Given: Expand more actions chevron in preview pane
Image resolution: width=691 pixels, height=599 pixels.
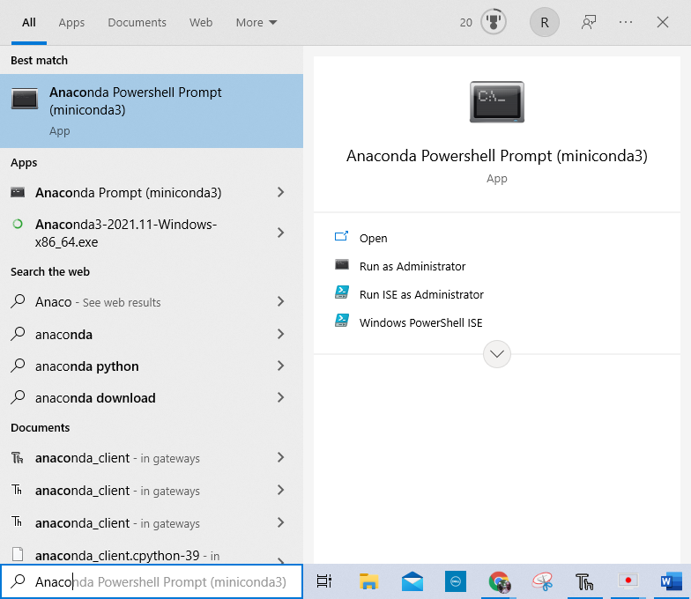Looking at the screenshot, I should tap(497, 354).
